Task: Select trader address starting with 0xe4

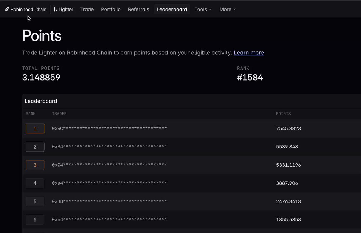Action: coord(110,220)
